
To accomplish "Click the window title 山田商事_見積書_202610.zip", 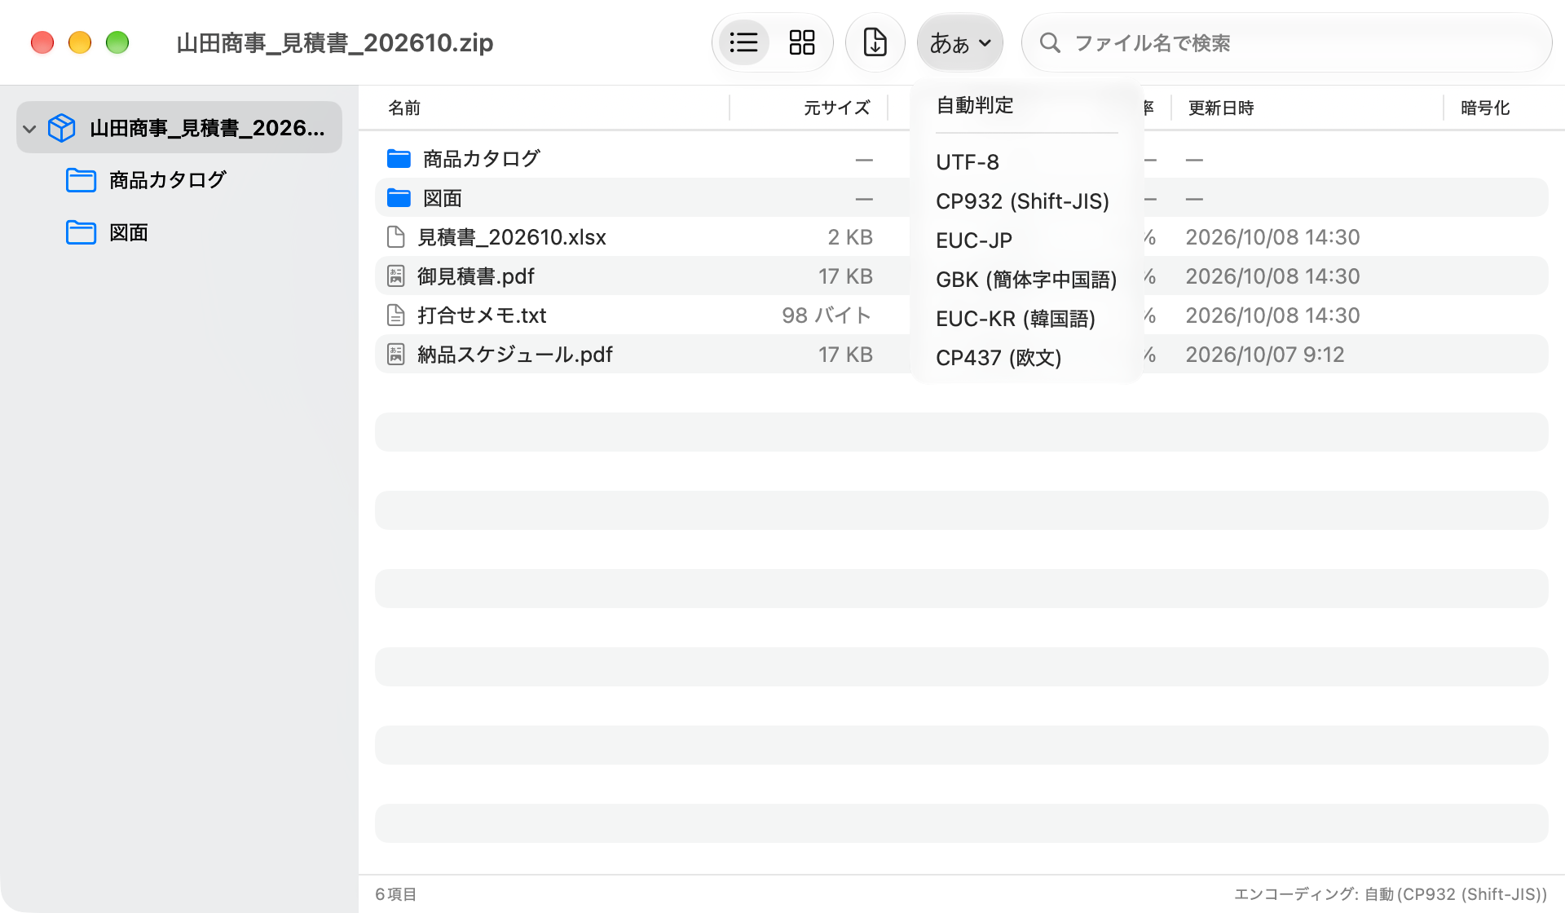I will [x=335, y=42].
